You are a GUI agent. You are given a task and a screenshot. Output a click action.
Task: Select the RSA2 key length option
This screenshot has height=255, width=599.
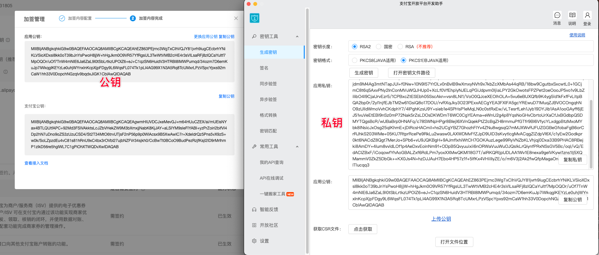coord(355,47)
